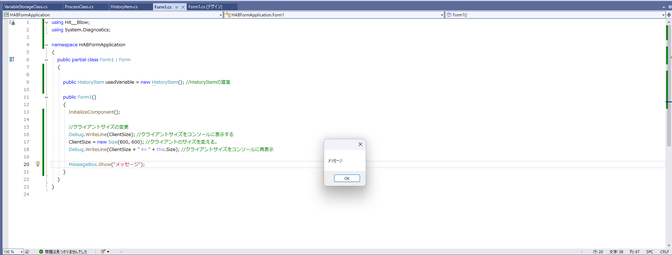Viewport: 672px width, 255px height.
Task: Open the Form1() member dropdown
Action: point(663,15)
